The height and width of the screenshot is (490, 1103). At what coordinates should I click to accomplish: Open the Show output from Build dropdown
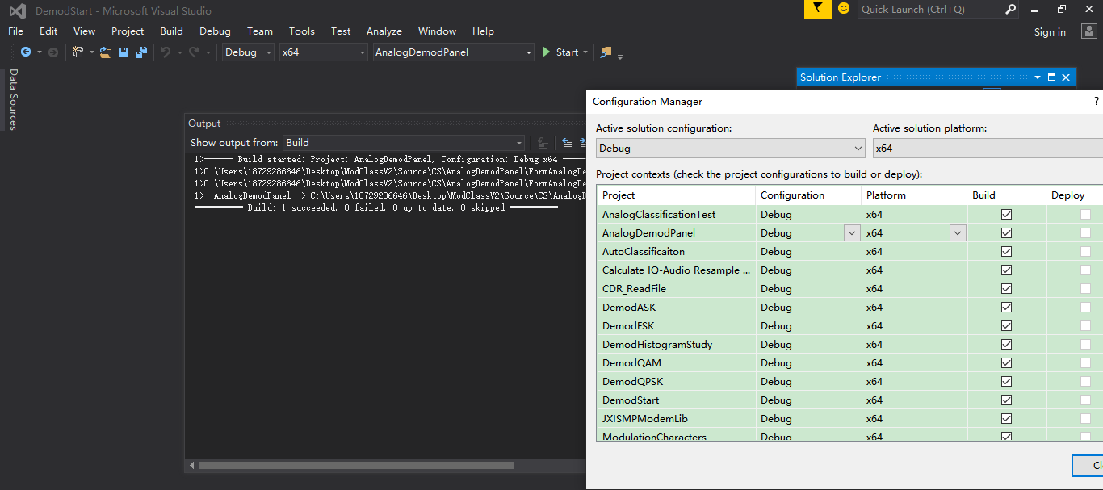point(404,143)
